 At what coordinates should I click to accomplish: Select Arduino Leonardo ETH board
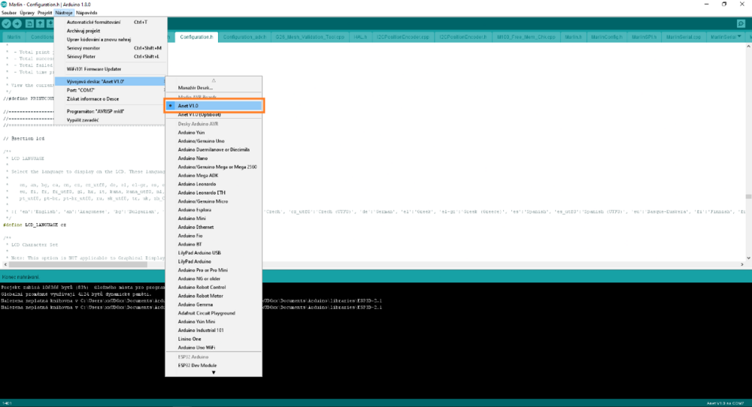click(x=214, y=193)
